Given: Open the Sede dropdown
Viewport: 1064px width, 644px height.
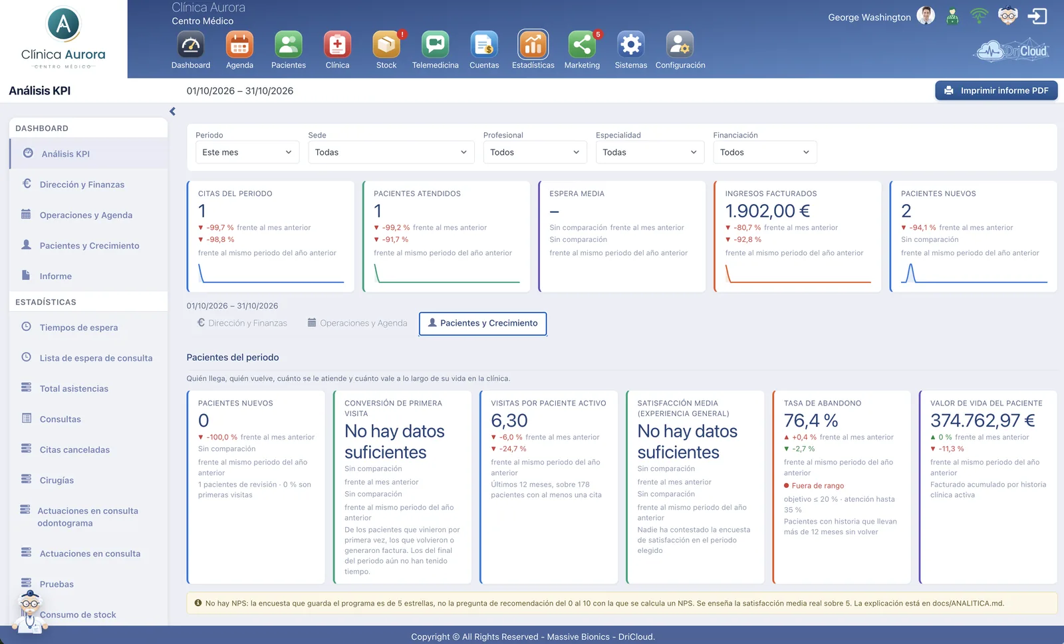Looking at the screenshot, I should click(392, 152).
